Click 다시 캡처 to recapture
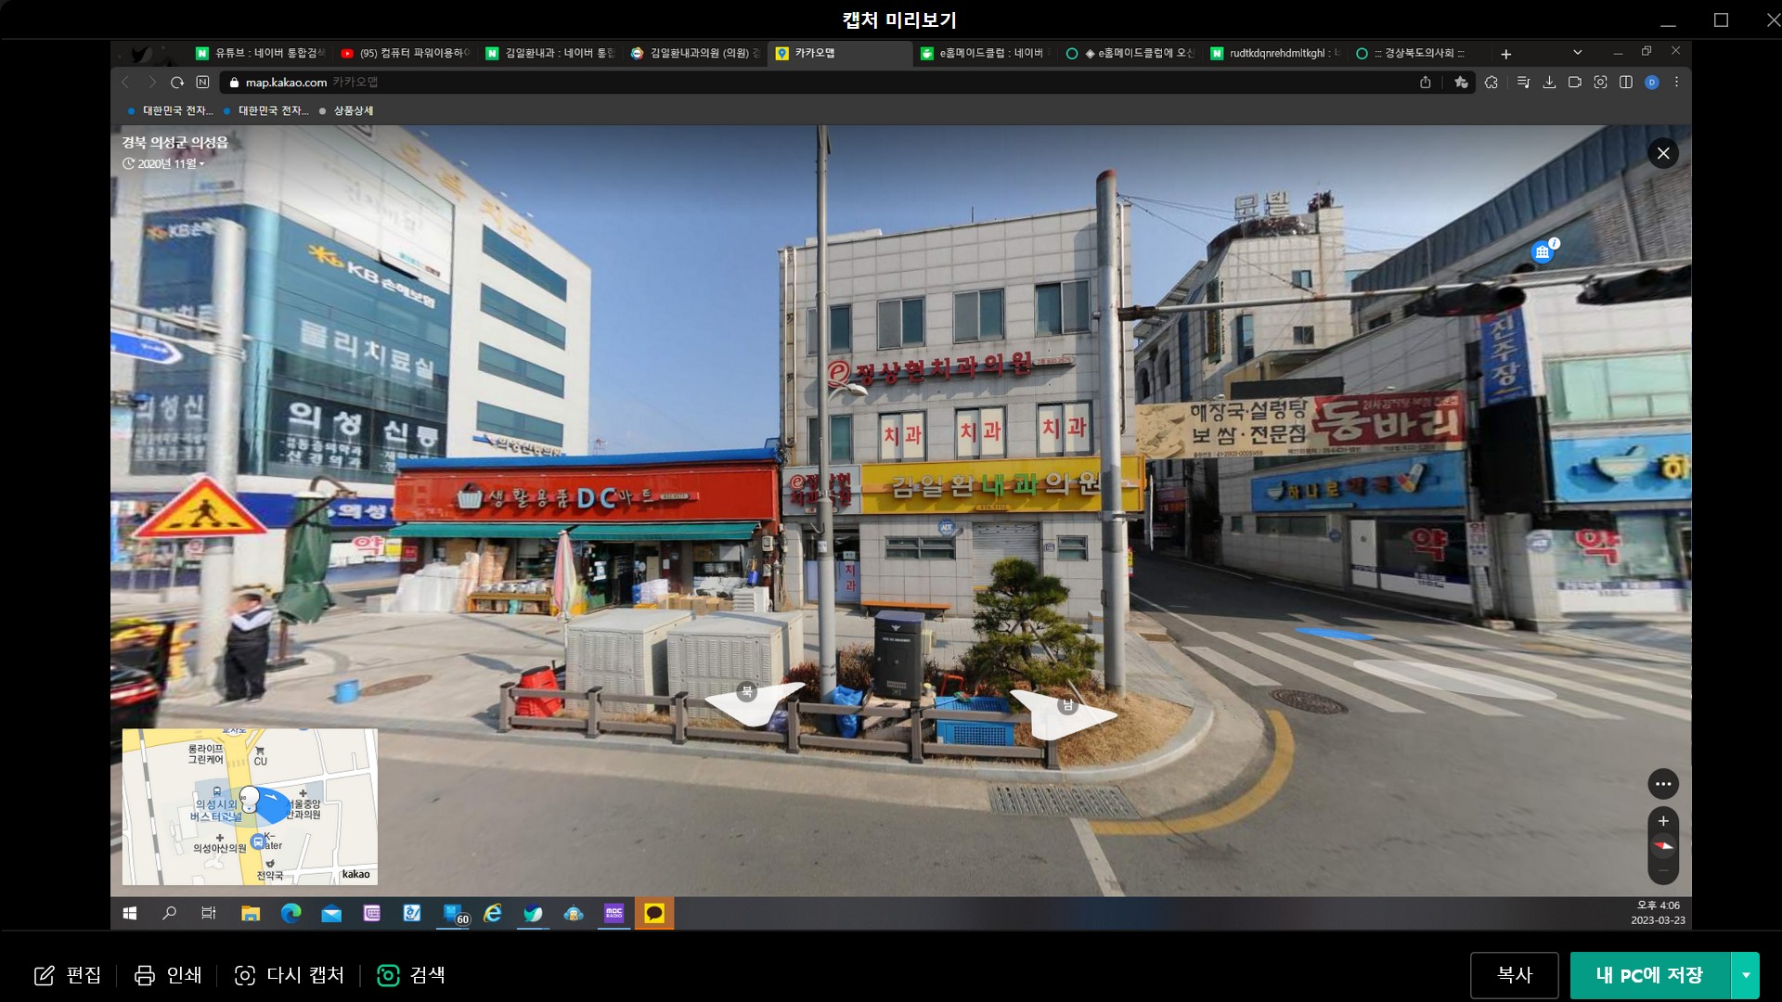Viewport: 1782px width, 1002px height. (289, 975)
